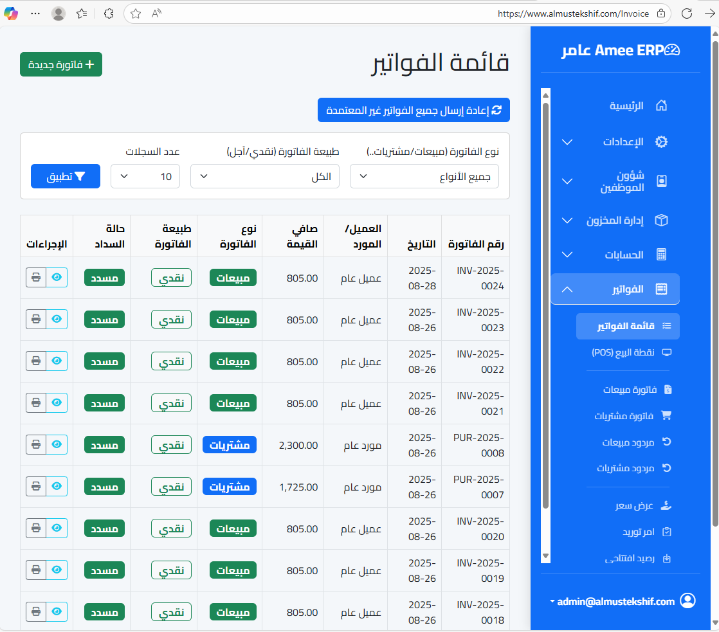Click the إدارة المخزون box icon

pos(661,221)
